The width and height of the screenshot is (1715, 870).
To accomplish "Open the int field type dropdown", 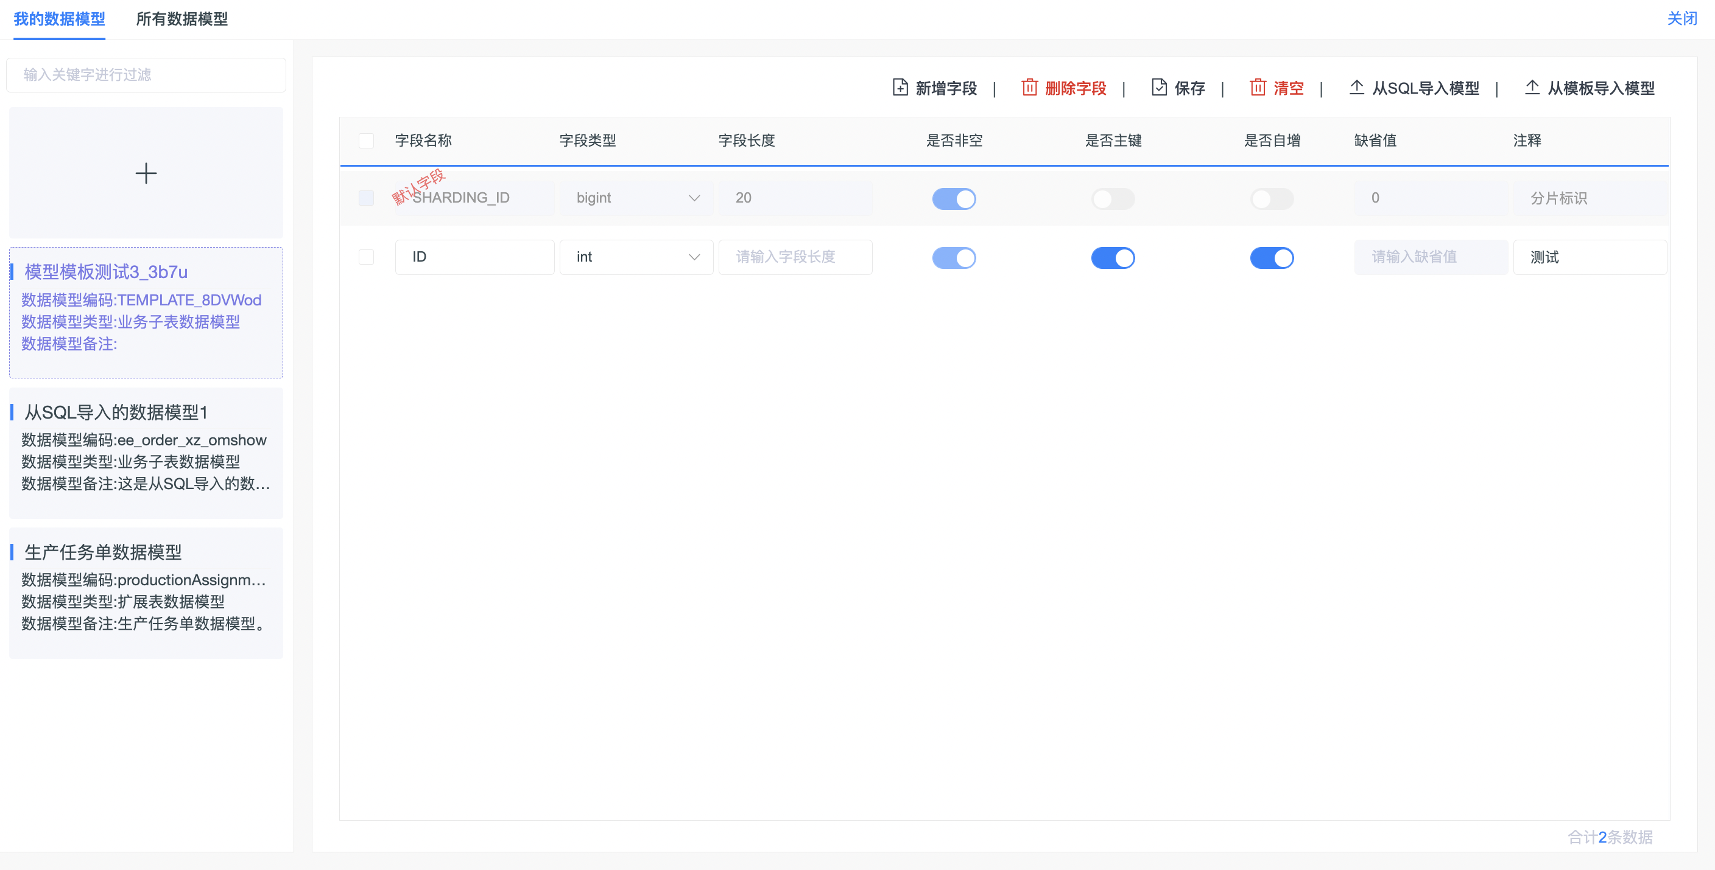I will pyautogui.click(x=636, y=257).
